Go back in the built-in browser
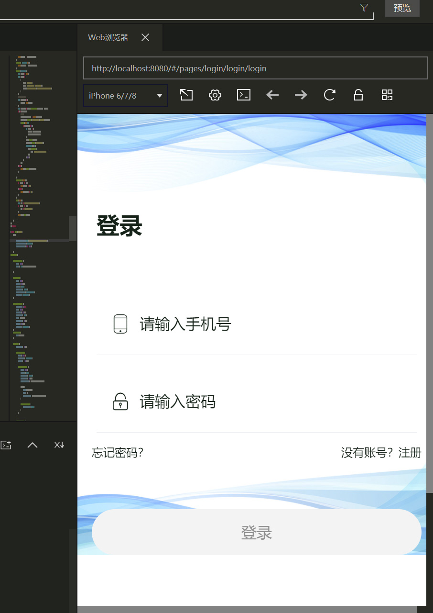Viewport: 433px width, 613px height. click(x=272, y=95)
